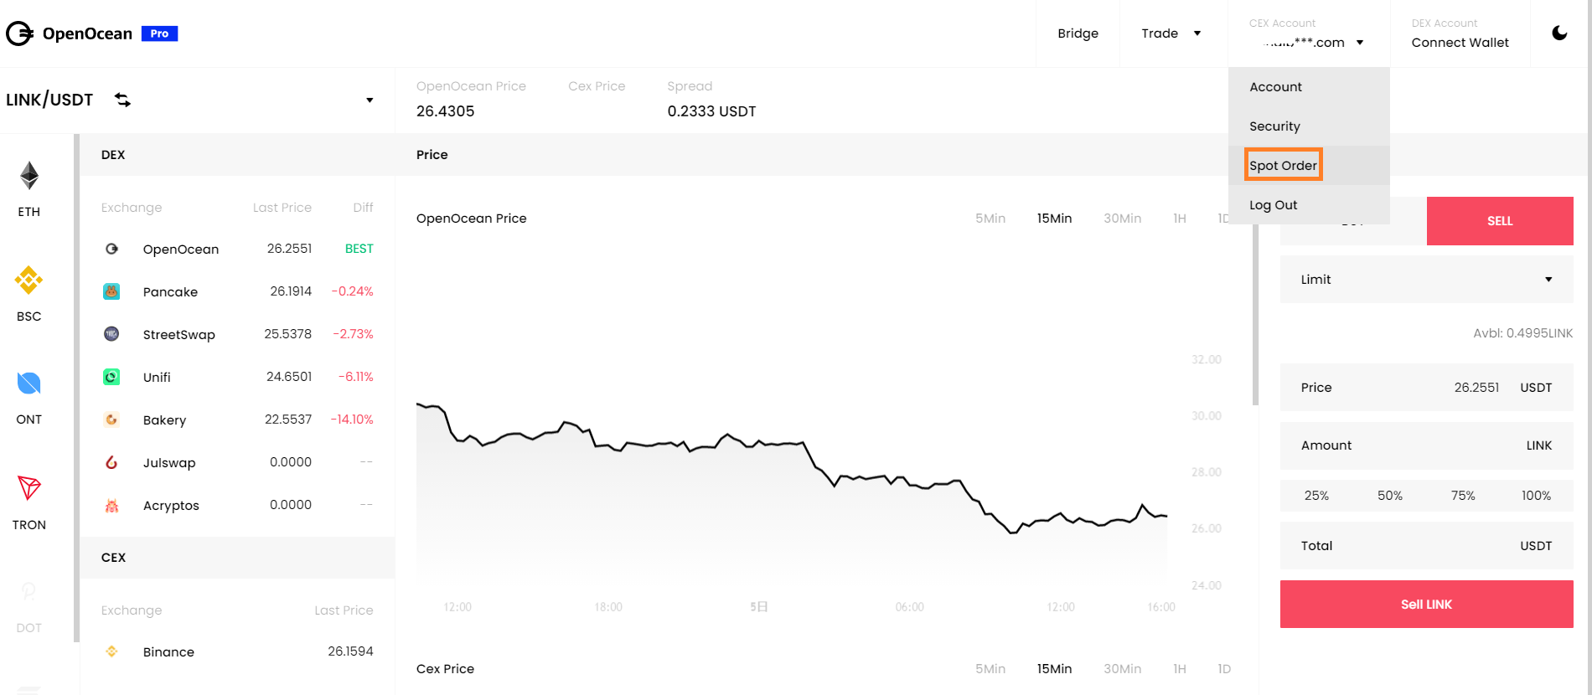The height and width of the screenshot is (695, 1592).
Task: Click the StreetSwap exchange icon
Action: [x=111, y=334]
